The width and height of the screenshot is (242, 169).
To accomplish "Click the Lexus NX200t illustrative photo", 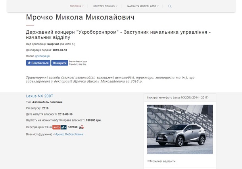I will coord(180,129).
